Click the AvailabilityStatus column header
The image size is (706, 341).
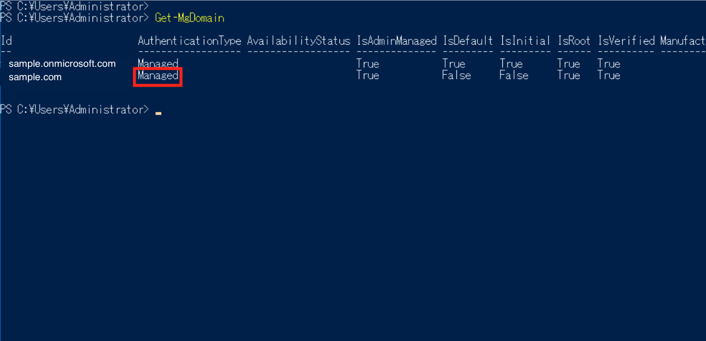pyautogui.click(x=299, y=41)
